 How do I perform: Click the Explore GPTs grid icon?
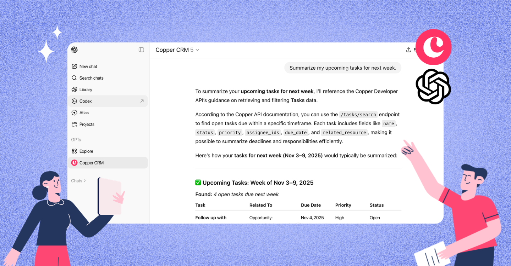(74, 151)
